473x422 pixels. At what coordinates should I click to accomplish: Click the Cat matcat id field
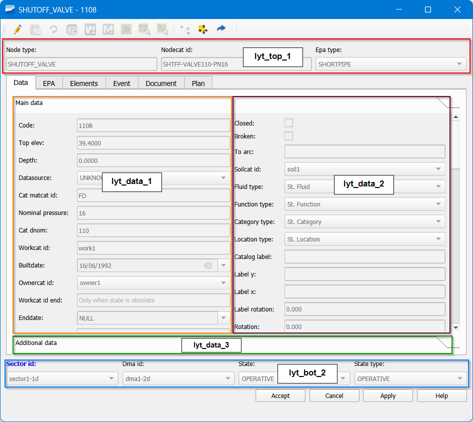click(x=153, y=195)
